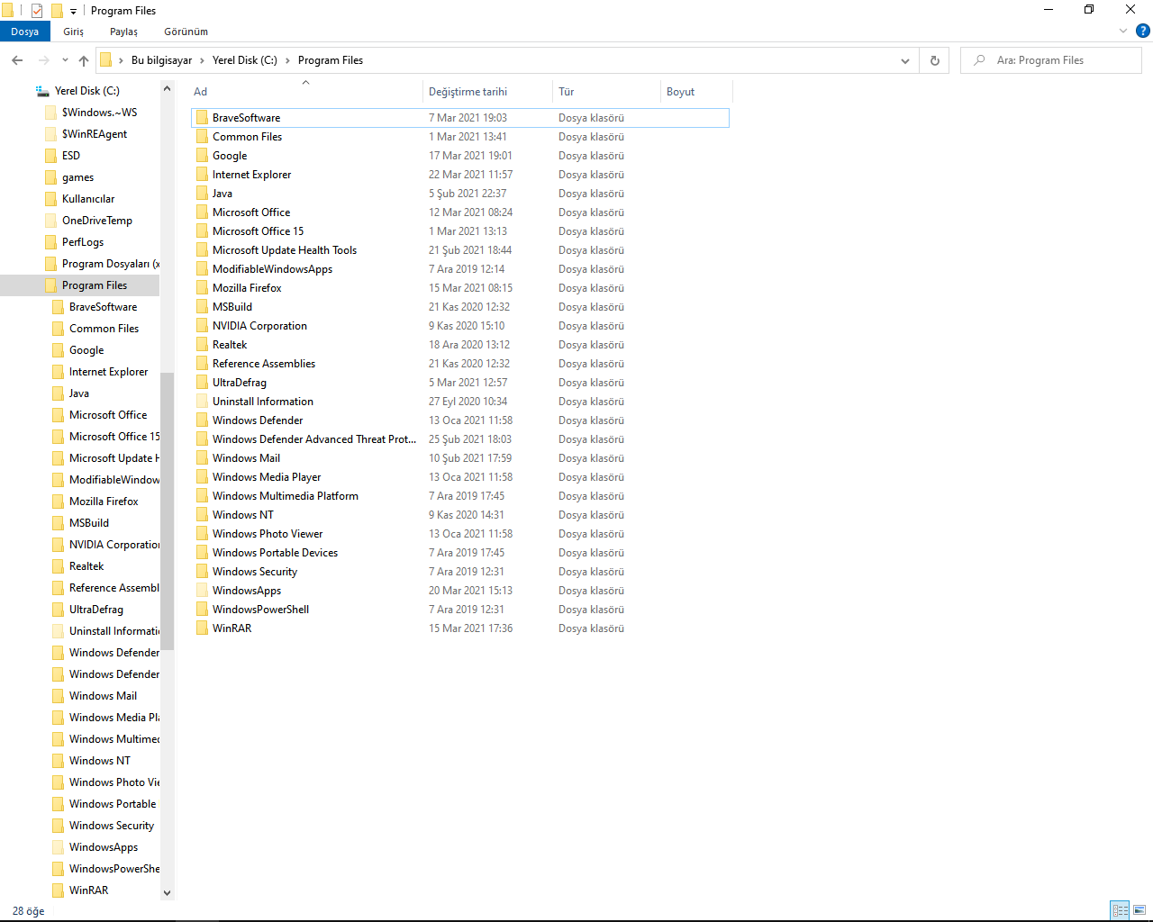Go up one level with the Up arrow
This screenshot has width=1153, height=922.
coord(84,60)
